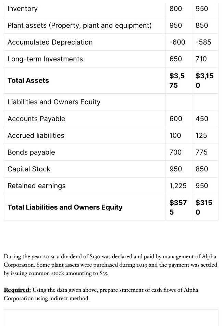Select the Long-term Investments value 710
This screenshot has height=326, width=223.
click(201, 59)
